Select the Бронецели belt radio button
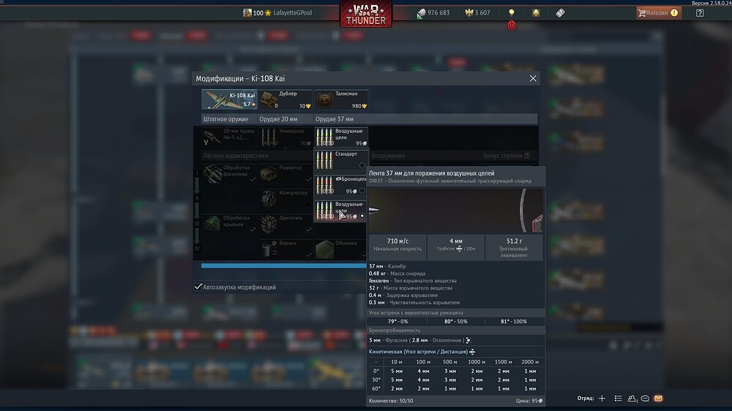The height and width of the screenshot is (411, 732). tap(362, 191)
